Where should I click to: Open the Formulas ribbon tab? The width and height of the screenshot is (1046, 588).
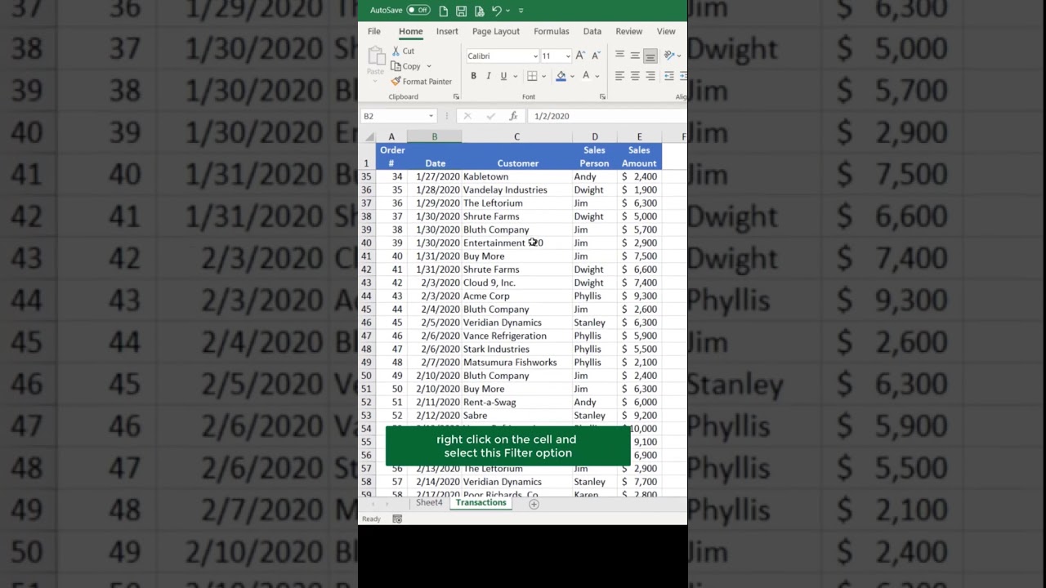click(552, 31)
